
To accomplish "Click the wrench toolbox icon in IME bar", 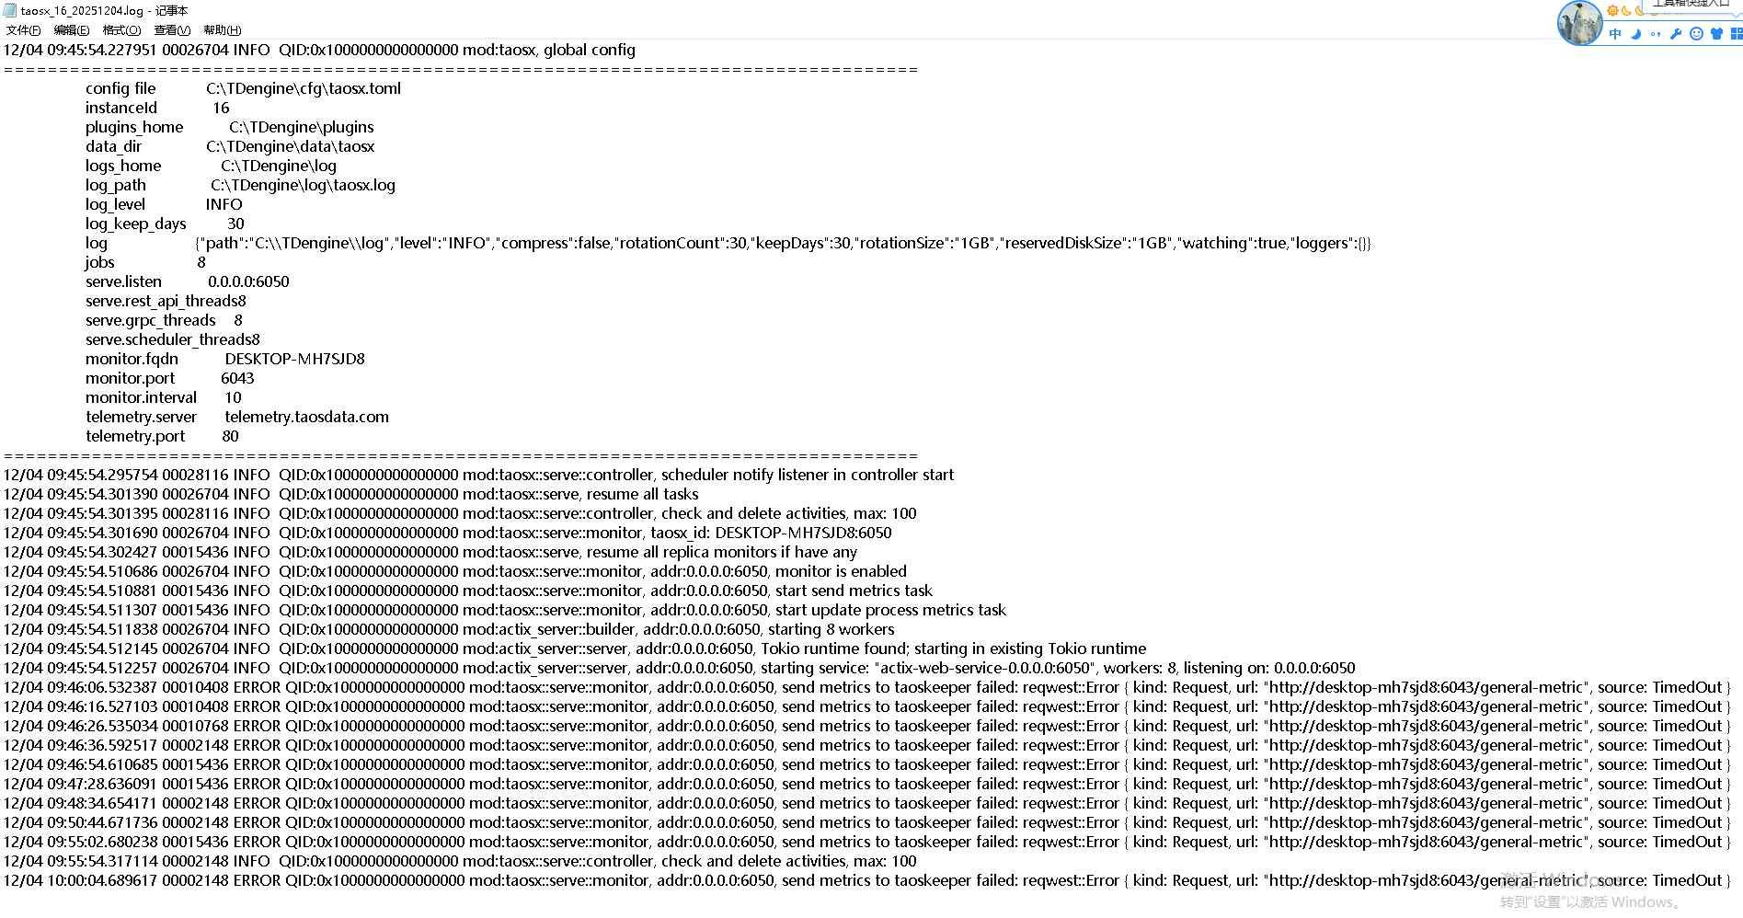I will (1676, 34).
